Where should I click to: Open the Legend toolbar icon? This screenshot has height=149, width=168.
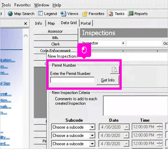tap(40, 13)
